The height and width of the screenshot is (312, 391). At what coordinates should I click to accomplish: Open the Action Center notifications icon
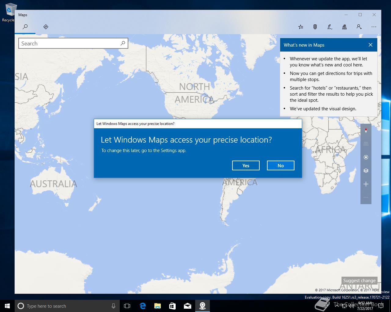381,306
